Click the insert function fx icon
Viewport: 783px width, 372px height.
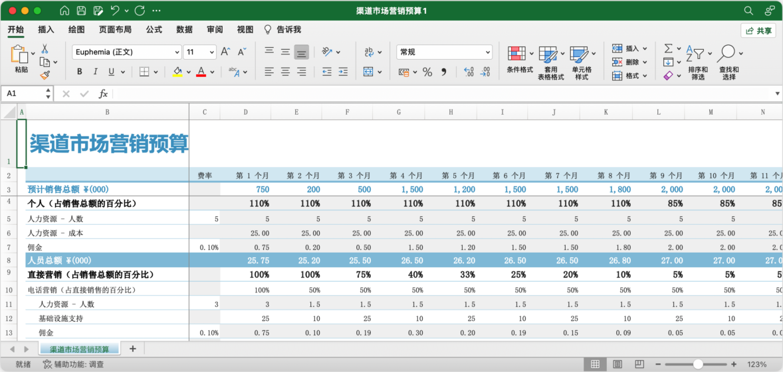pyautogui.click(x=104, y=93)
